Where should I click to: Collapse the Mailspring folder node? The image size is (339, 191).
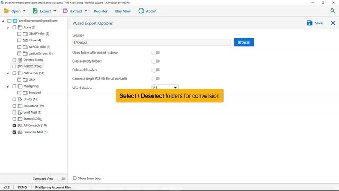(8, 86)
